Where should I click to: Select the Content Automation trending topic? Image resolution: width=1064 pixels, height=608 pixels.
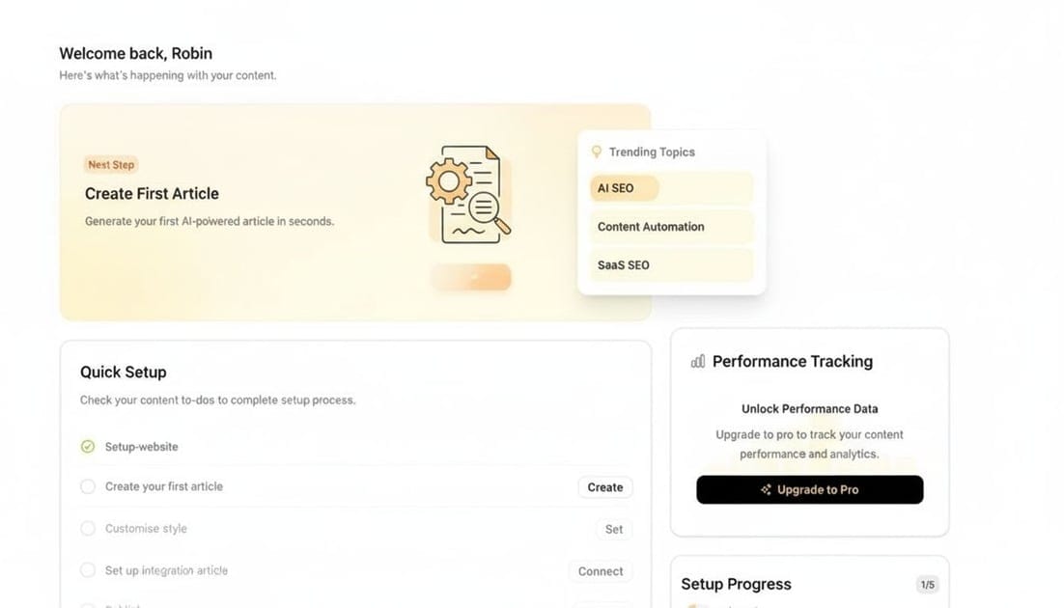click(670, 227)
